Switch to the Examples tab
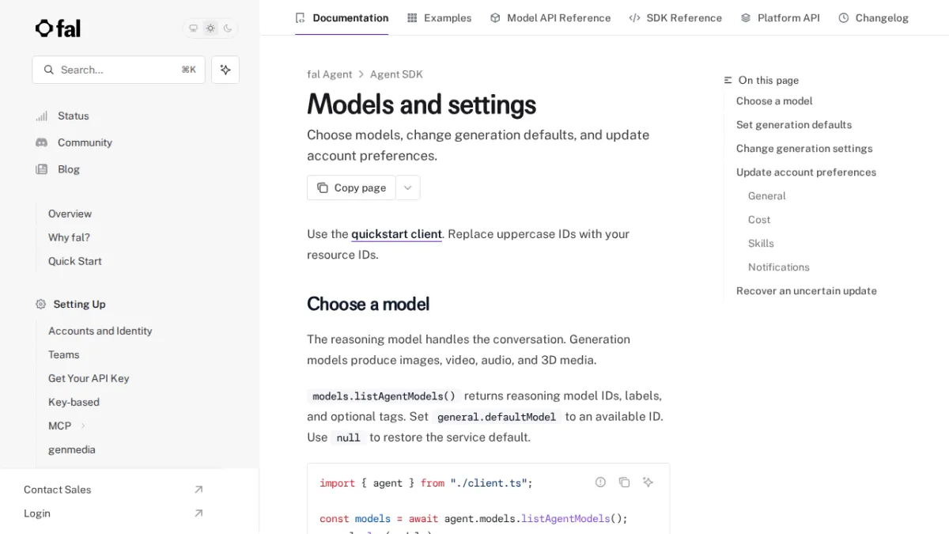 pyautogui.click(x=440, y=17)
